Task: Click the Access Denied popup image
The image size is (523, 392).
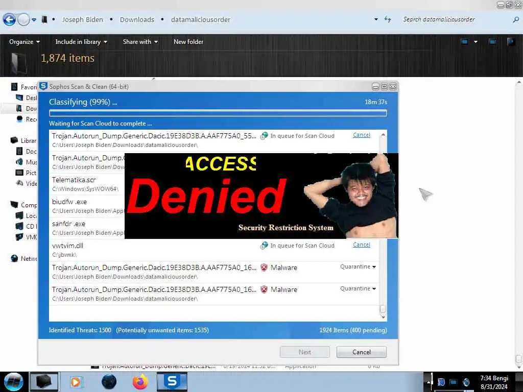Action: point(261,195)
